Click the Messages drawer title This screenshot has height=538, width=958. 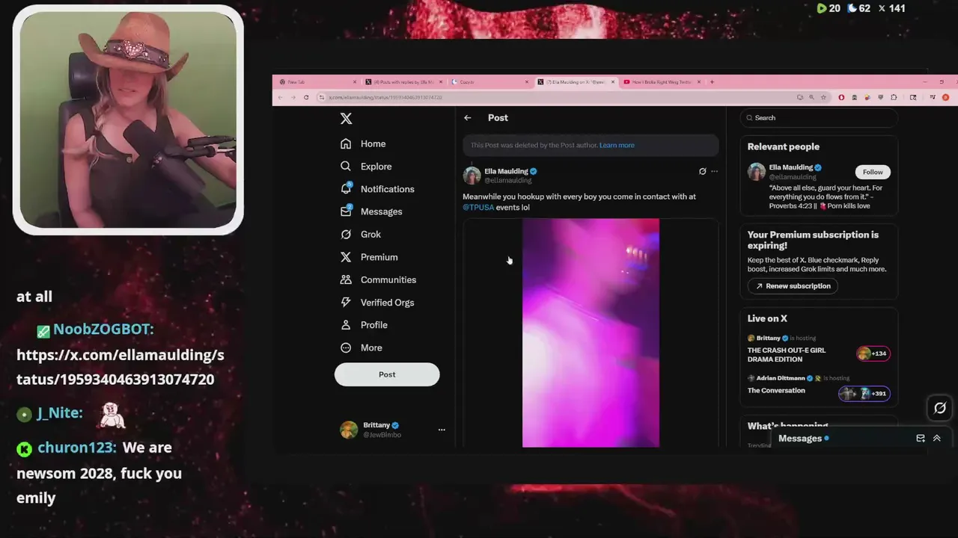[x=800, y=439]
